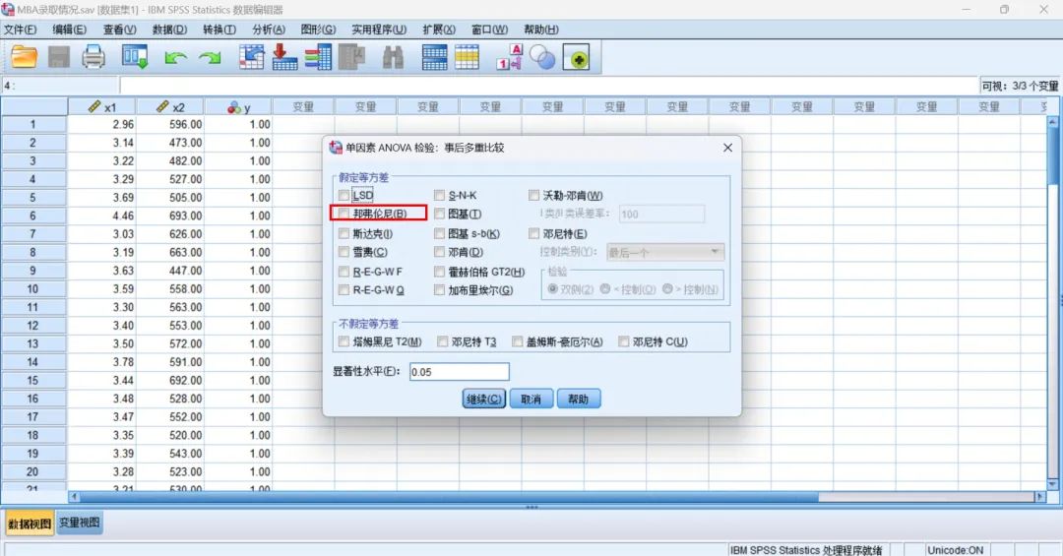This screenshot has height=556, width=1063.
Task: Enable the 邓尼特 T3 checkbox
Action: point(443,341)
